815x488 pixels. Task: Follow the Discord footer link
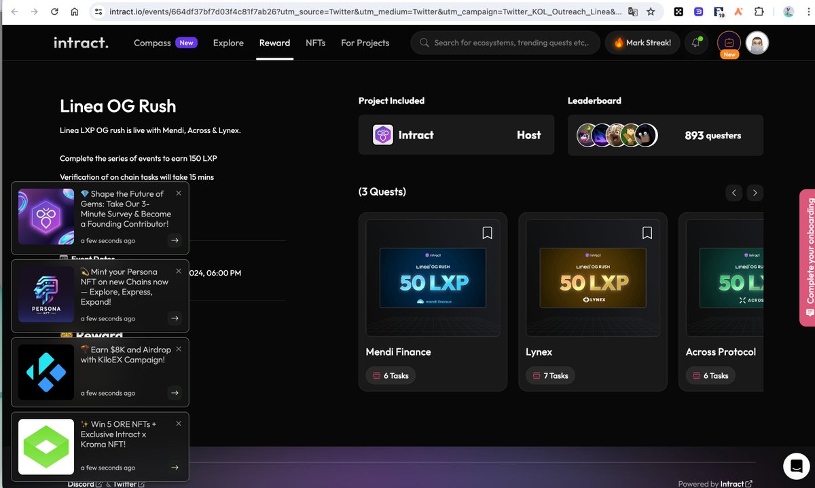click(85, 484)
